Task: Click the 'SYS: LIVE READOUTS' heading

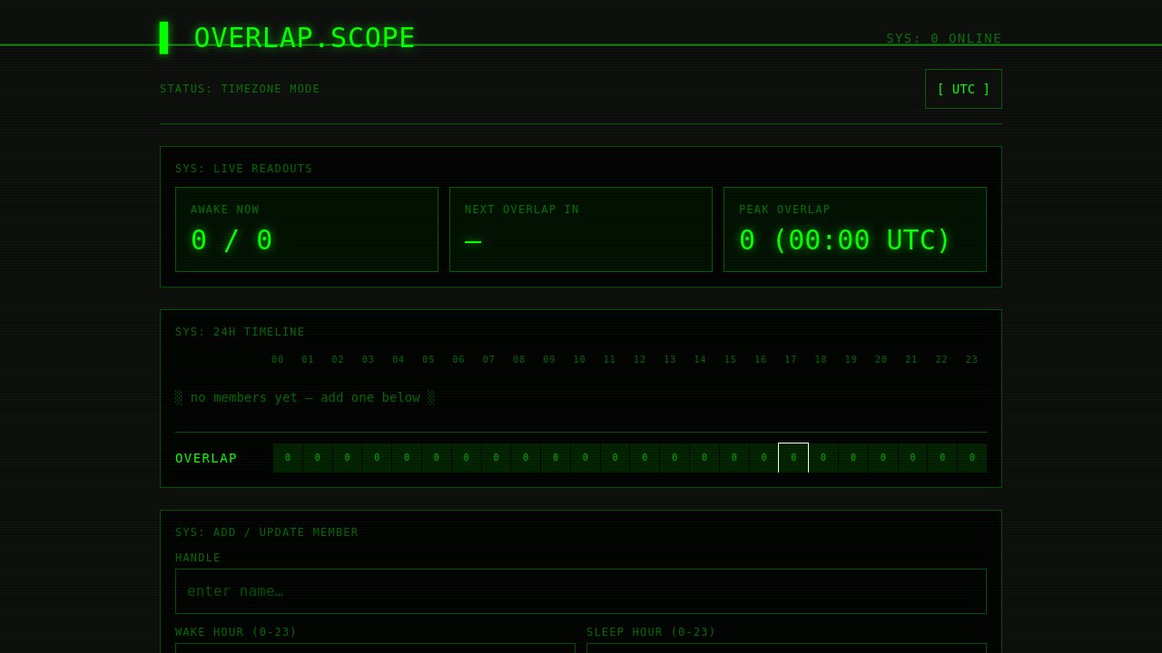Action: [x=243, y=169]
